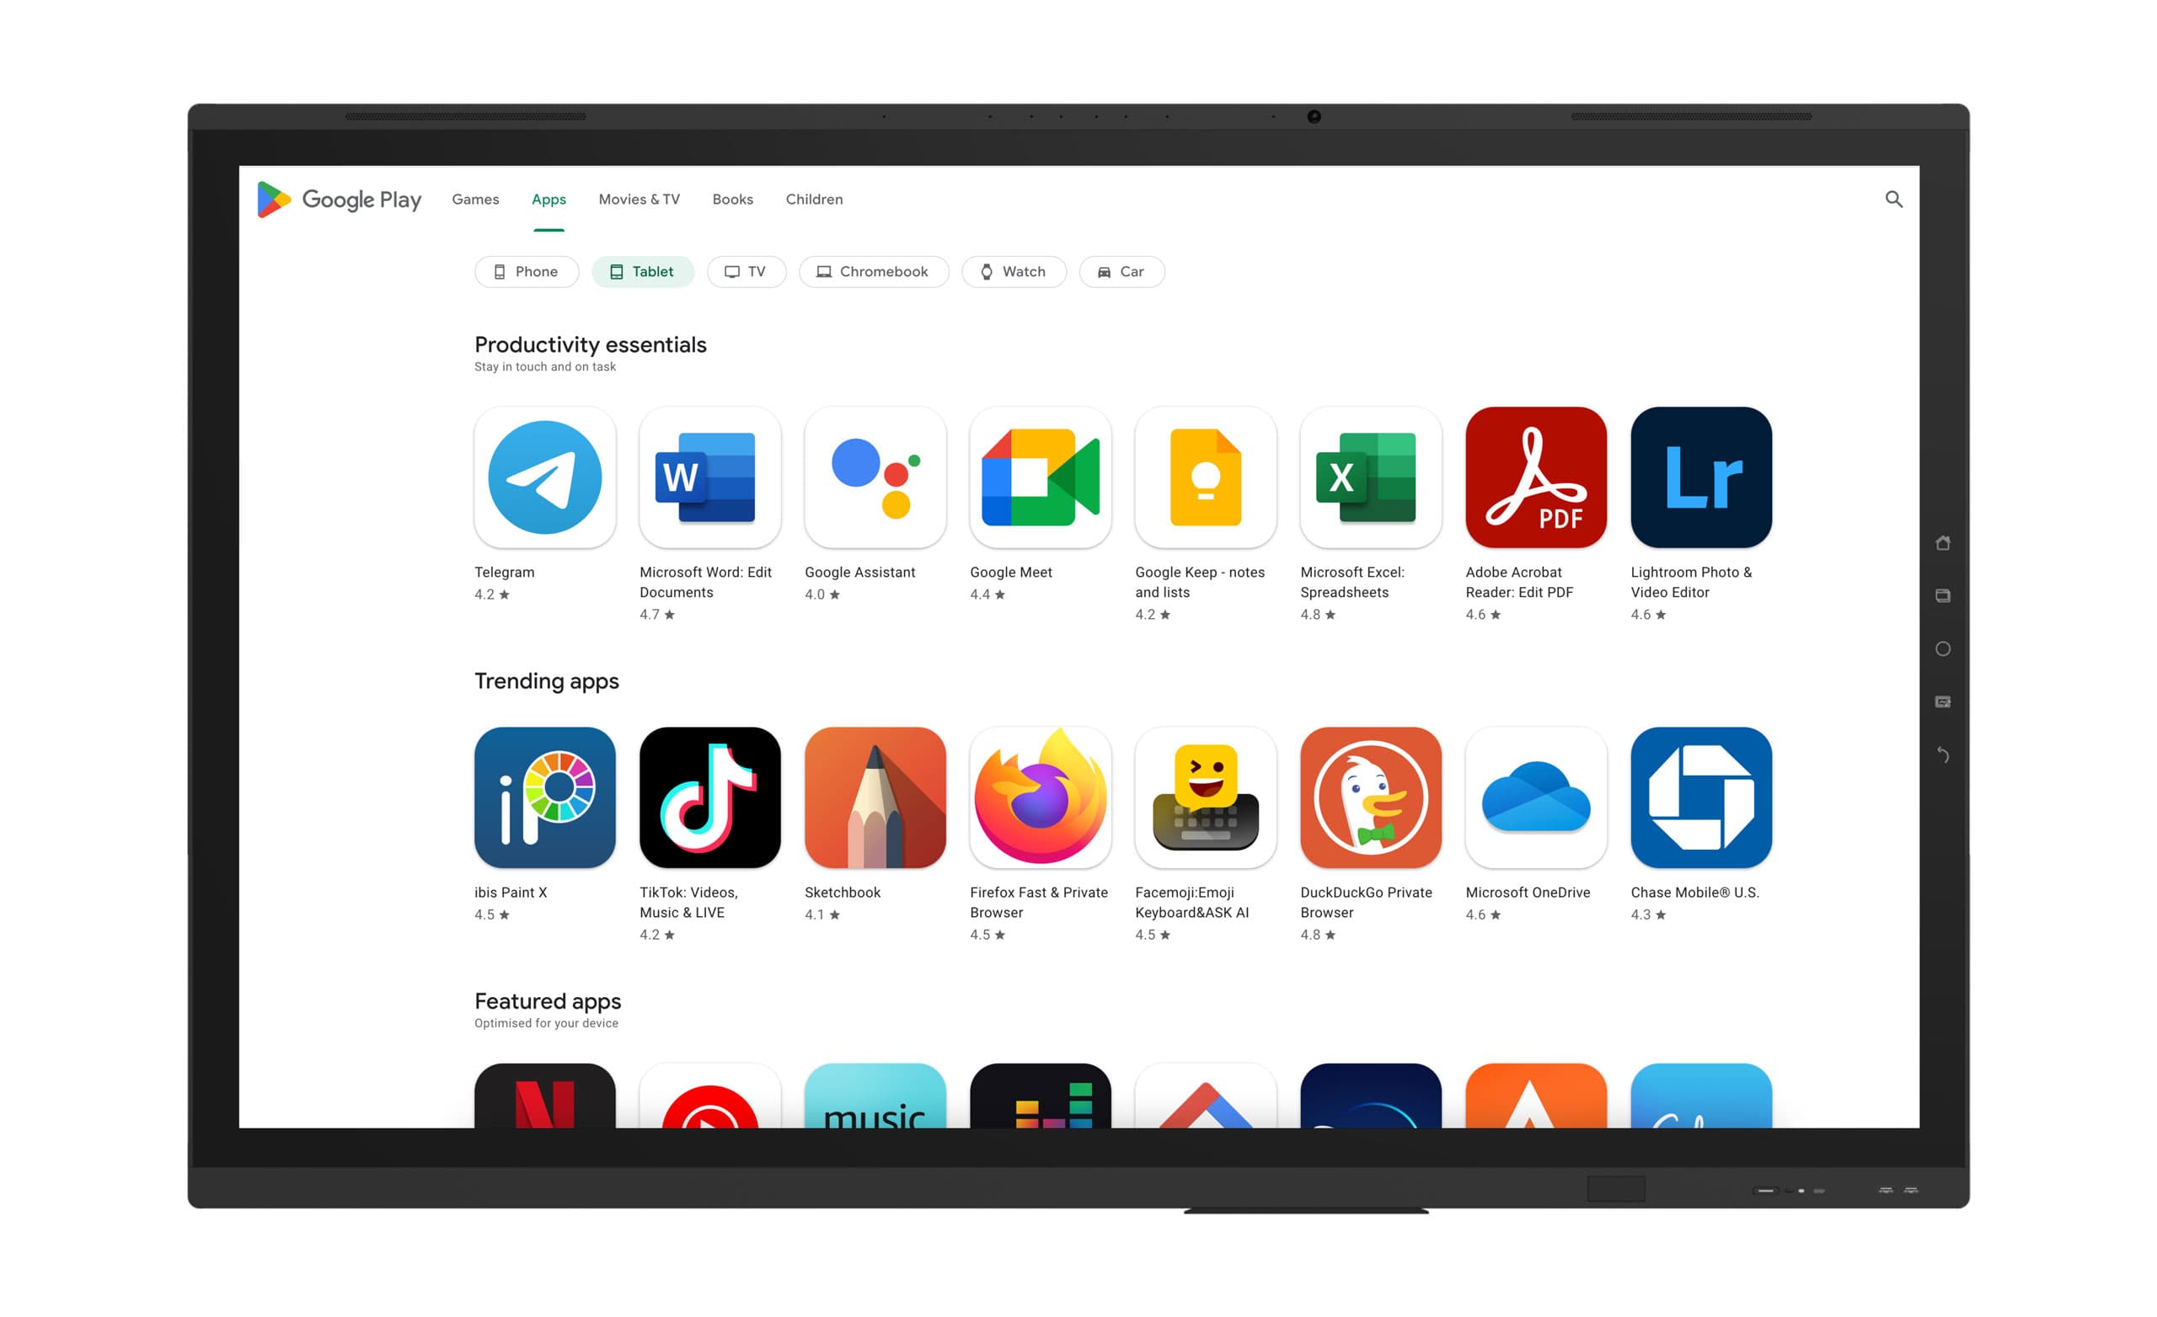
Task: Select the Watch device filter
Action: [1012, 271]
